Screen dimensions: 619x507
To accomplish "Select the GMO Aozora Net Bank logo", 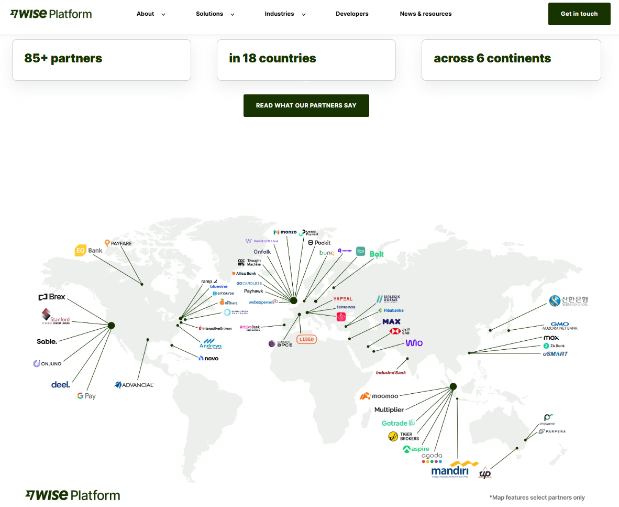I will (560, 326).
